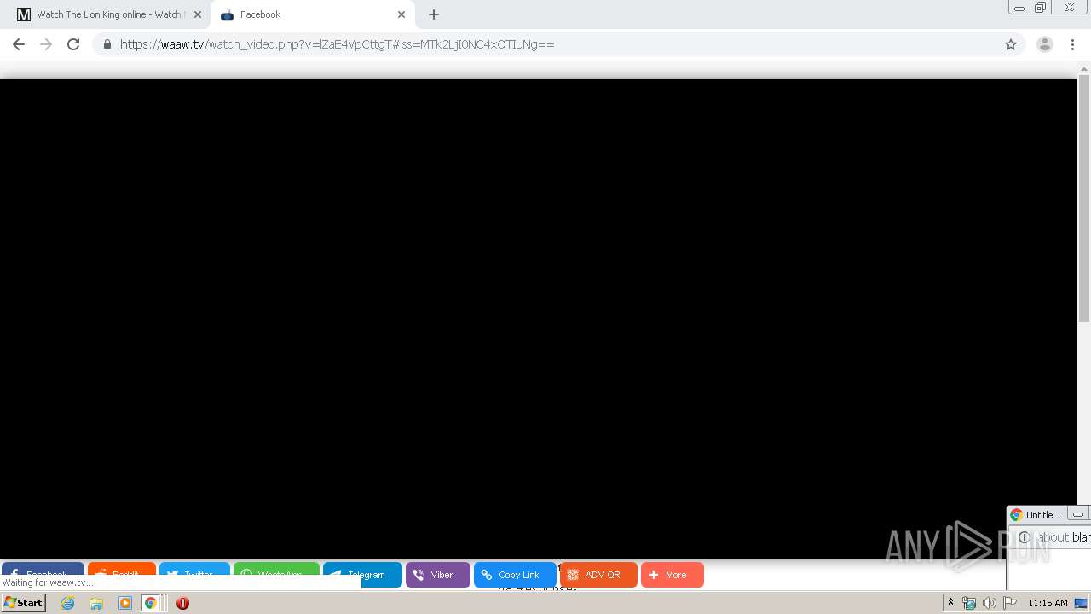
Task: Open Opera icon in taskbar
Action: (182, 603)
